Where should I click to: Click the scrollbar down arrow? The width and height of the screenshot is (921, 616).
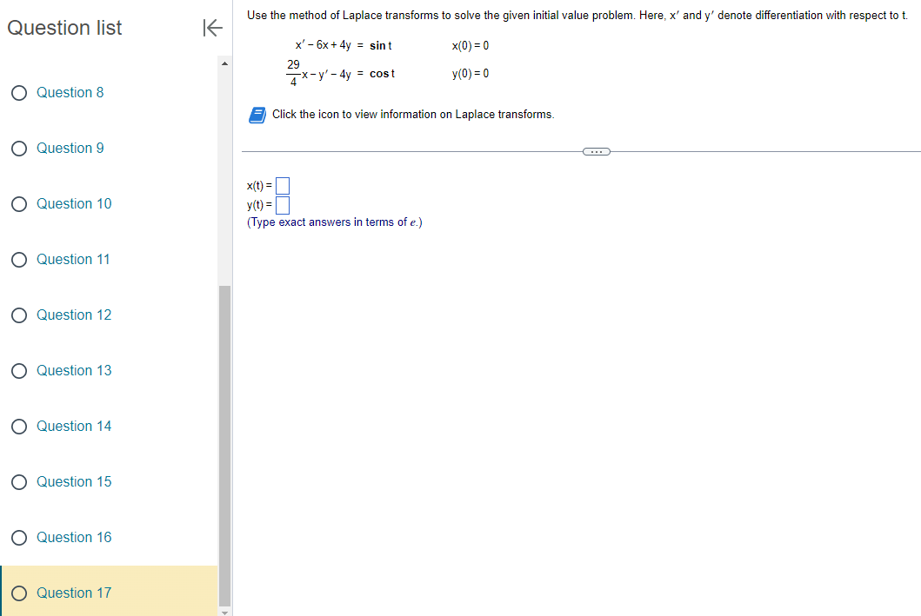point(224,611)
